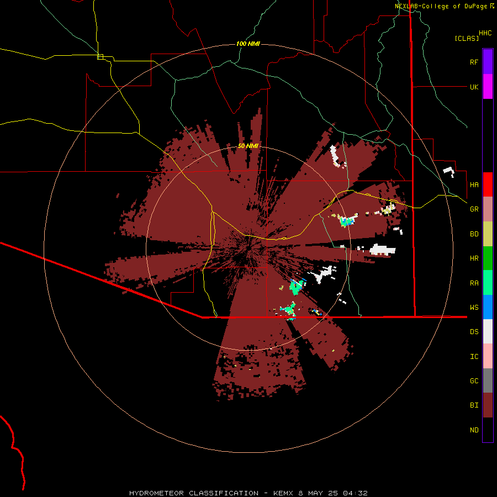The image size is (497, 497).
Task: Select the GC gray legend swatch
Action: coord(488,380)
